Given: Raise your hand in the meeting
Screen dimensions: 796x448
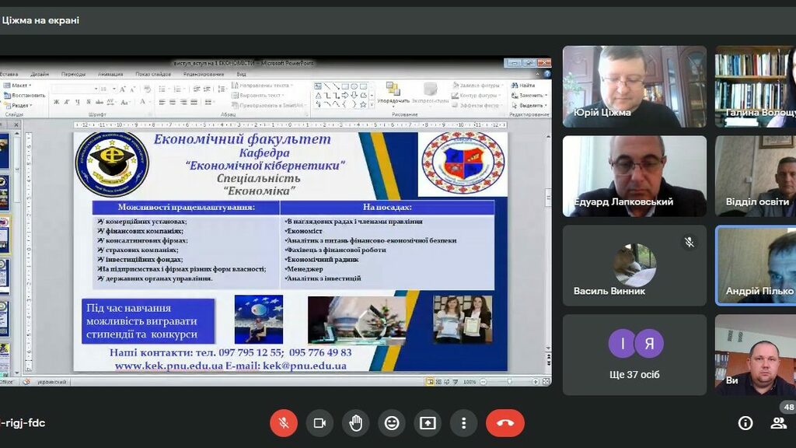Looking at the screenshot, I should coord(356,423).
